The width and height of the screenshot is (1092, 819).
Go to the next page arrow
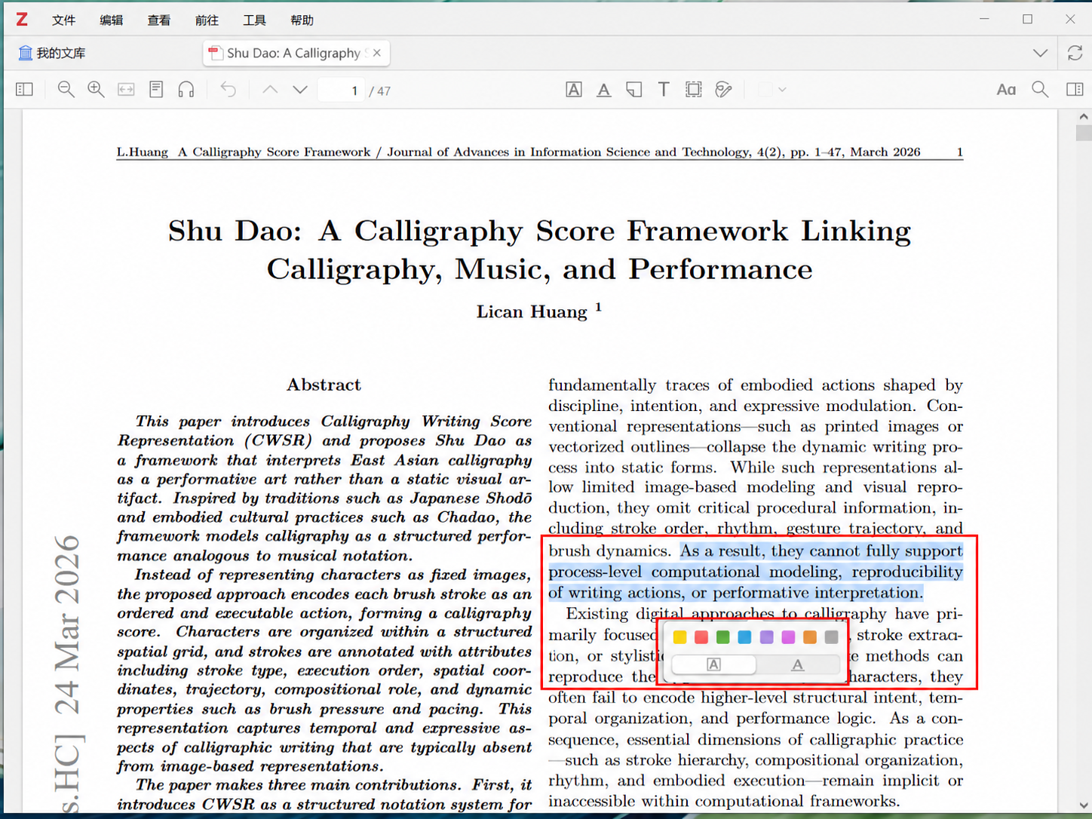point(300,90)
